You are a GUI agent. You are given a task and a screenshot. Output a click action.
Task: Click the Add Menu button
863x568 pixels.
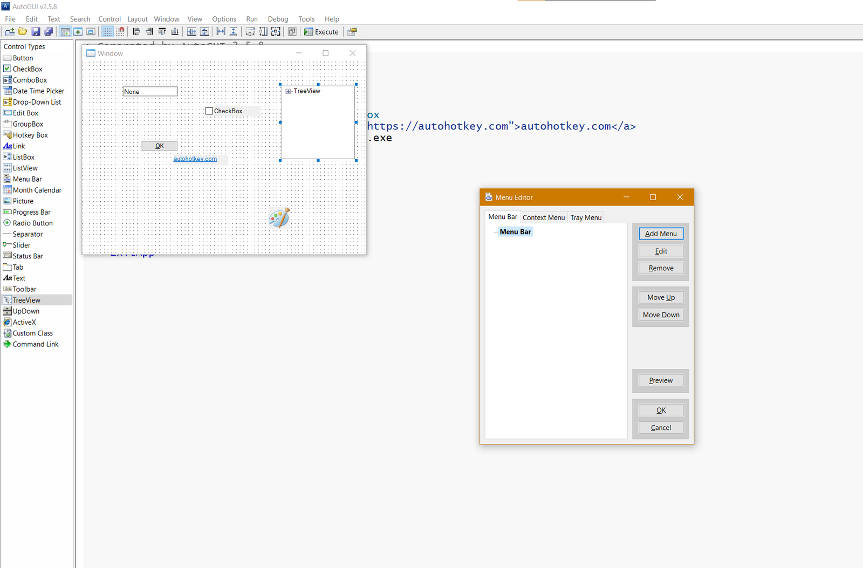661,234
